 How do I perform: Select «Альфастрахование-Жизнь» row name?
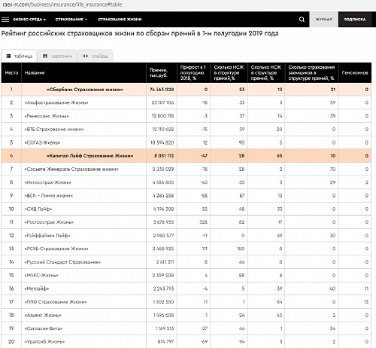56,102
